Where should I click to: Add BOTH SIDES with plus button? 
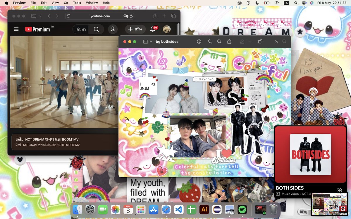click(x=339, y=191)
